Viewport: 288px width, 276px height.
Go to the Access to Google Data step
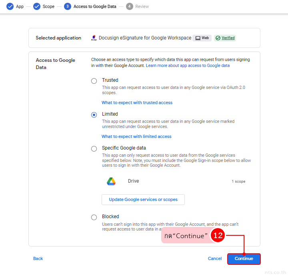point(95,6)
